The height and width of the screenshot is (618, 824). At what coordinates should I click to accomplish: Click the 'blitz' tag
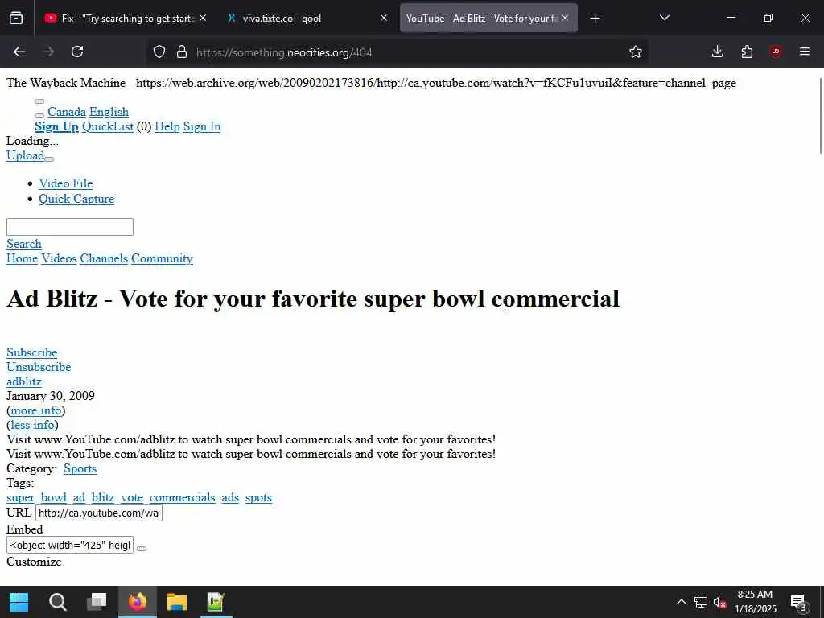coord(102,497)
